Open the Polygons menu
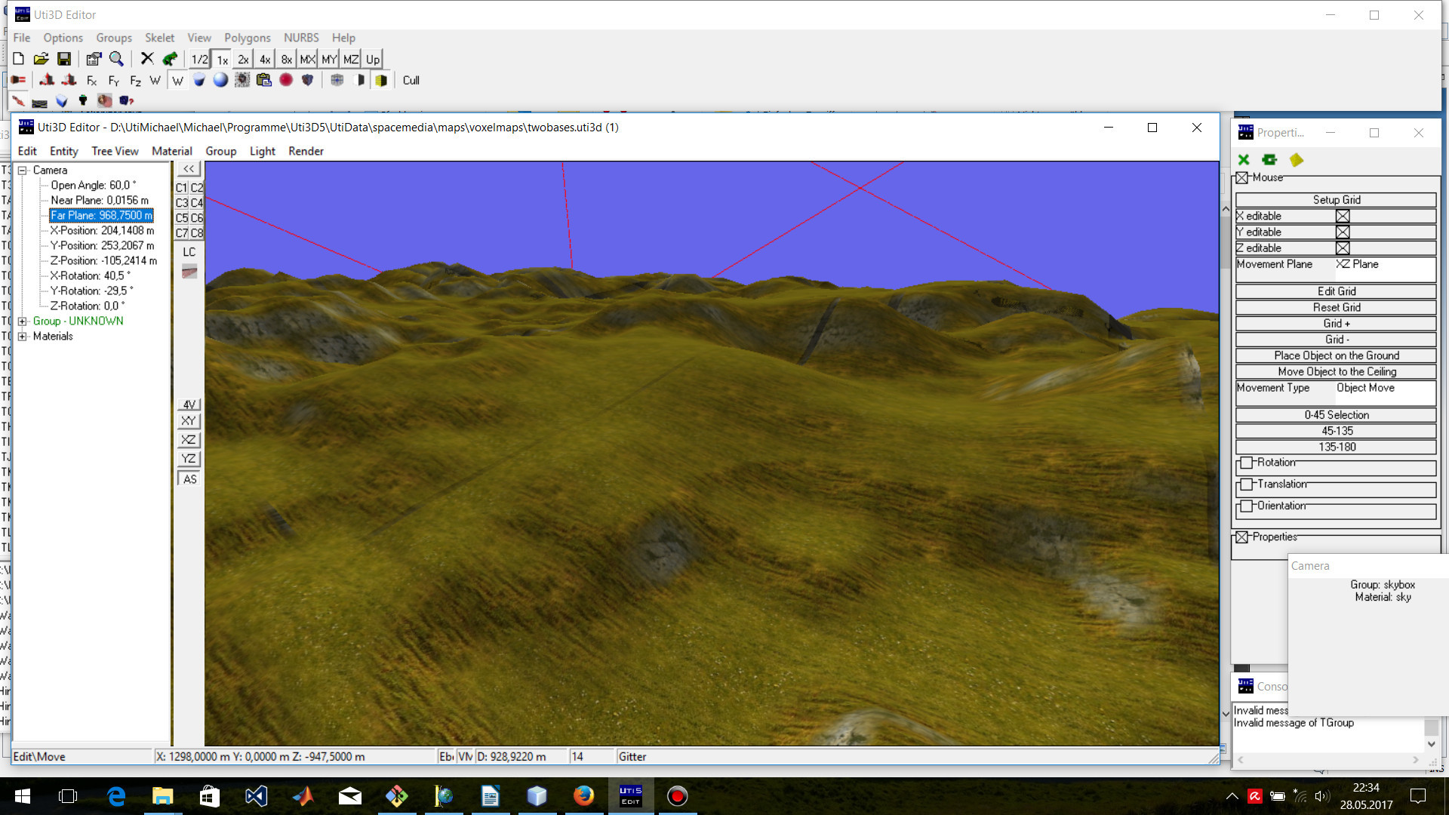This screenshot has width=1449, height=815. tap(247, 38)
